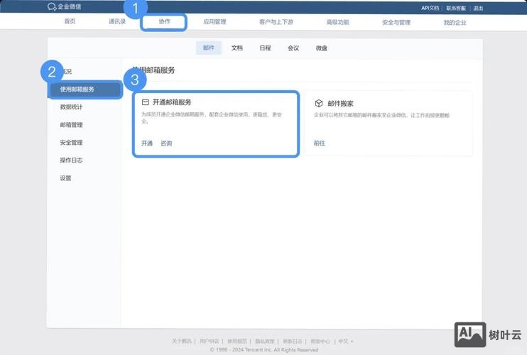
Task: Open the API文档 link
Action: [430, 8]
